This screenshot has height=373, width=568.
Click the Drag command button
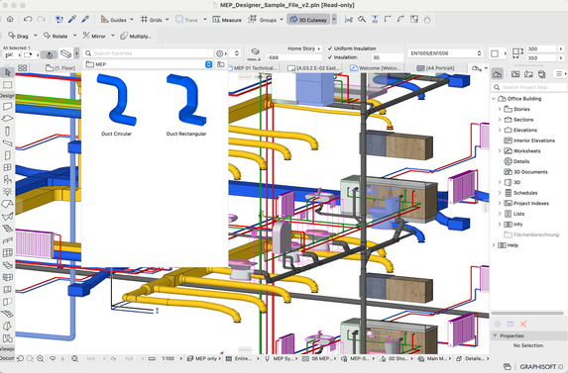[18, 36]
